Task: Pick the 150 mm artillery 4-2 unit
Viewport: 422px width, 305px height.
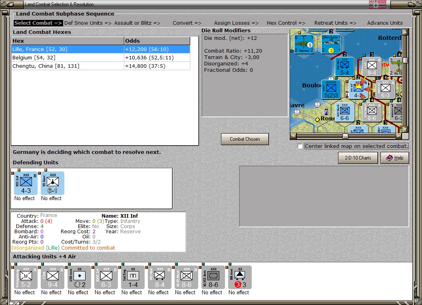Action: click(x=80, y=277)
